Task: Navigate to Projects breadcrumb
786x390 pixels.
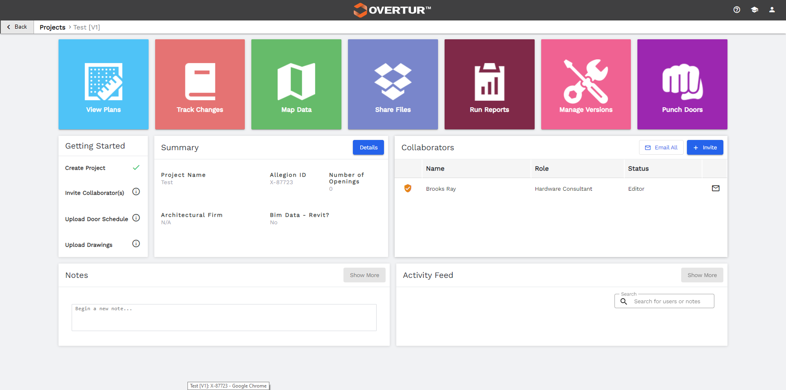Action: [52, 27]
